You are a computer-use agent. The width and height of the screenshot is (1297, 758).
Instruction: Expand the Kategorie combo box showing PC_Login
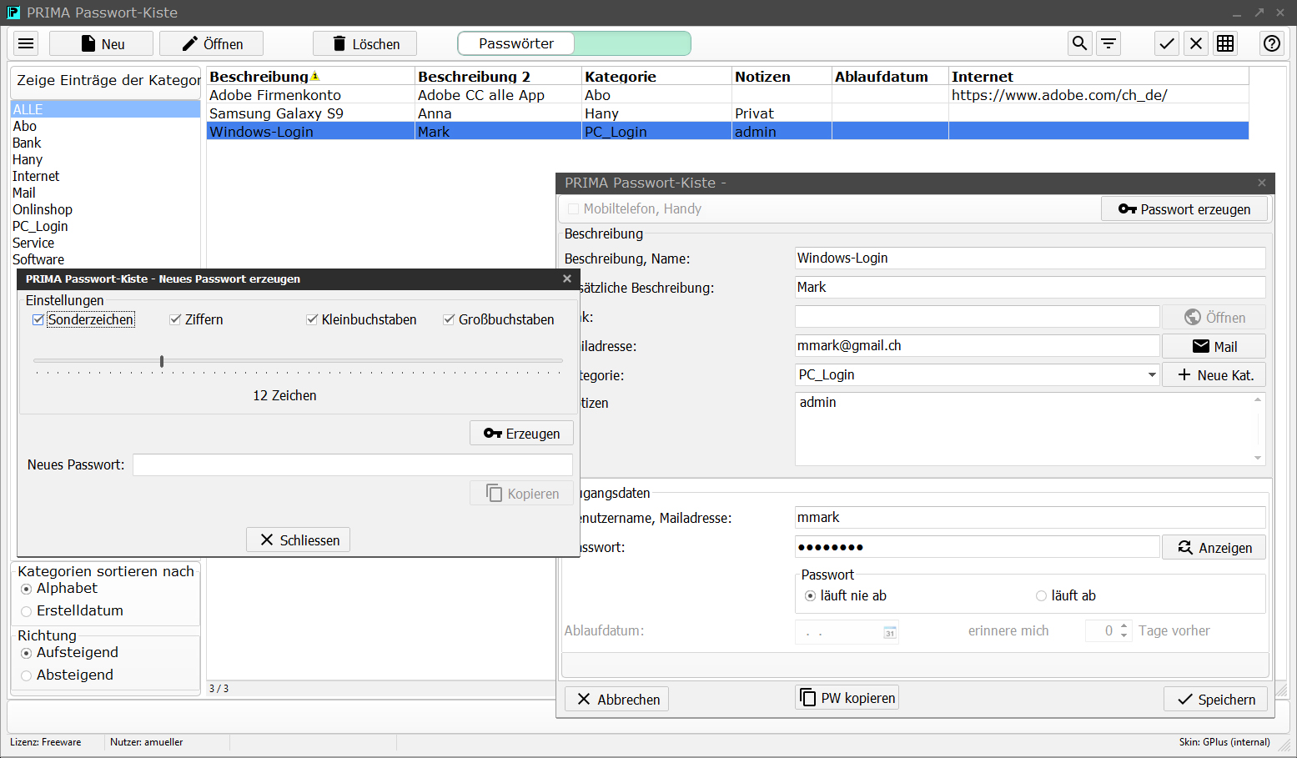point(1152,374)
